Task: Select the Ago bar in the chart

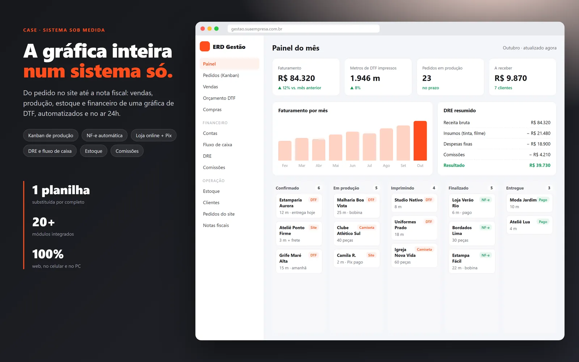Action: tap(386, 144)
